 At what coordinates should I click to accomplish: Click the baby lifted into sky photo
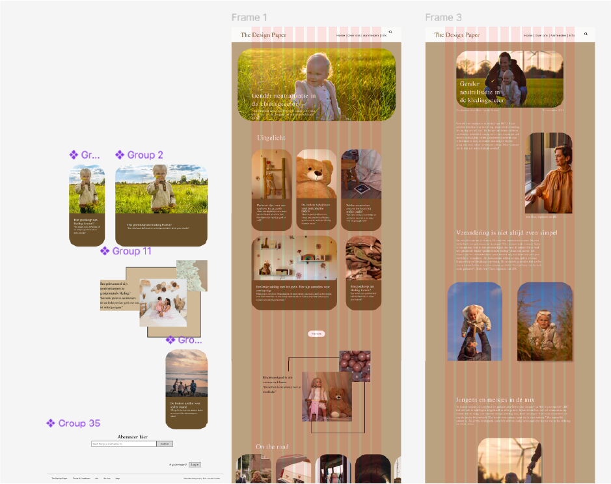pos(474,321)
